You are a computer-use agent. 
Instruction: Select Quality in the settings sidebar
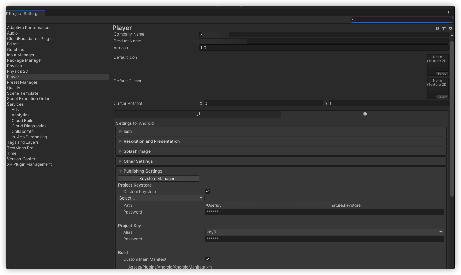(x=14, y=87)
